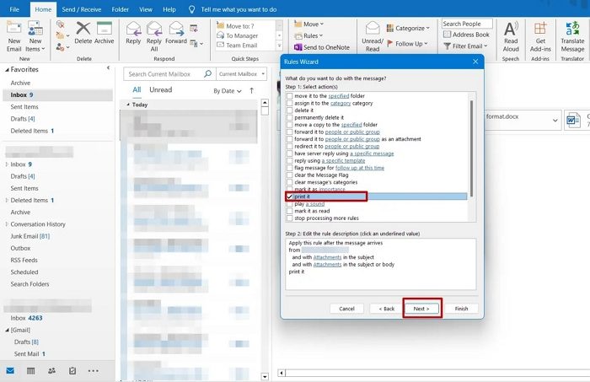The width and height of the screenshot is (590, 382).
Task: Click the Reply All icon
Action: point(154,29)
